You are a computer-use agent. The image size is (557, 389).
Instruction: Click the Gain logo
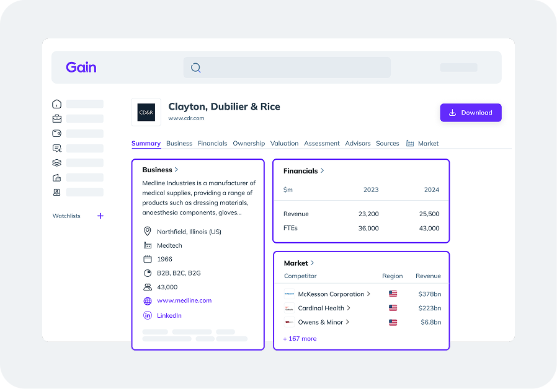[x=81, y=67]
